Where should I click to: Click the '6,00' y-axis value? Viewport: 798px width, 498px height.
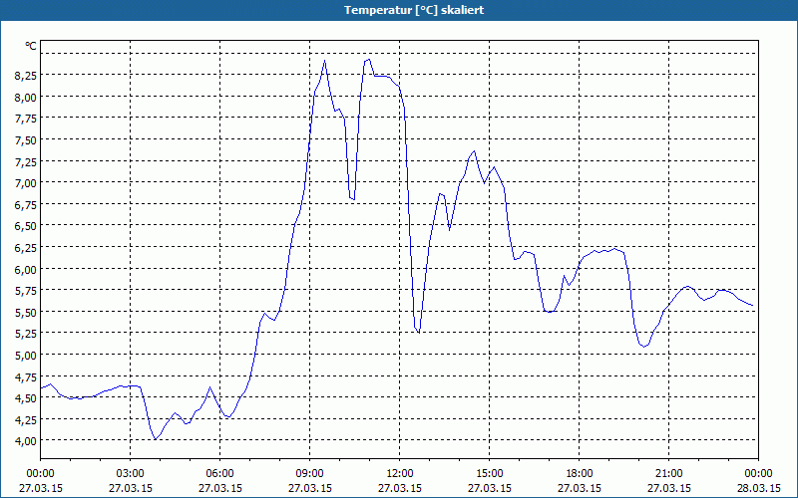26,269
